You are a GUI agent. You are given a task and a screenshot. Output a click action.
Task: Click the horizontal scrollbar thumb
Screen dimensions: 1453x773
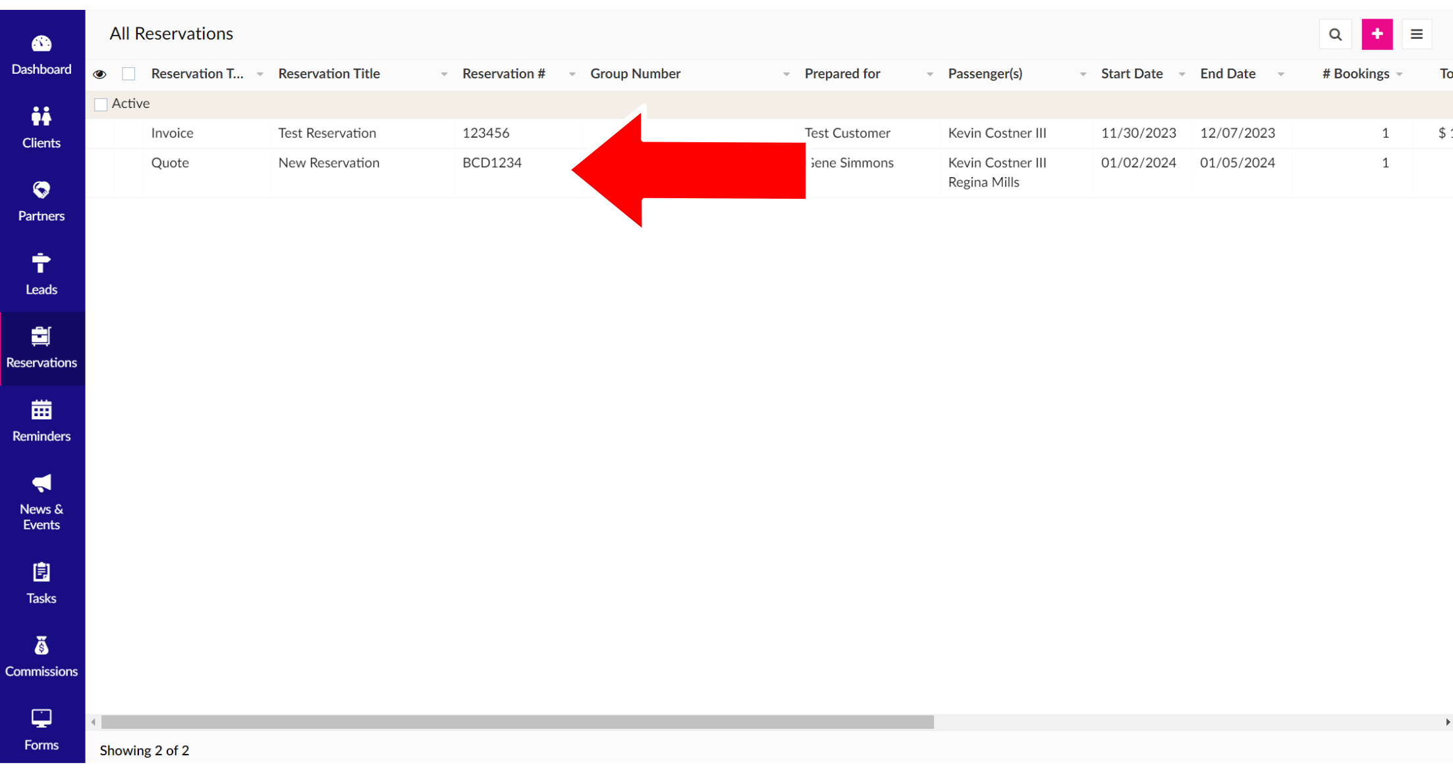517,722
